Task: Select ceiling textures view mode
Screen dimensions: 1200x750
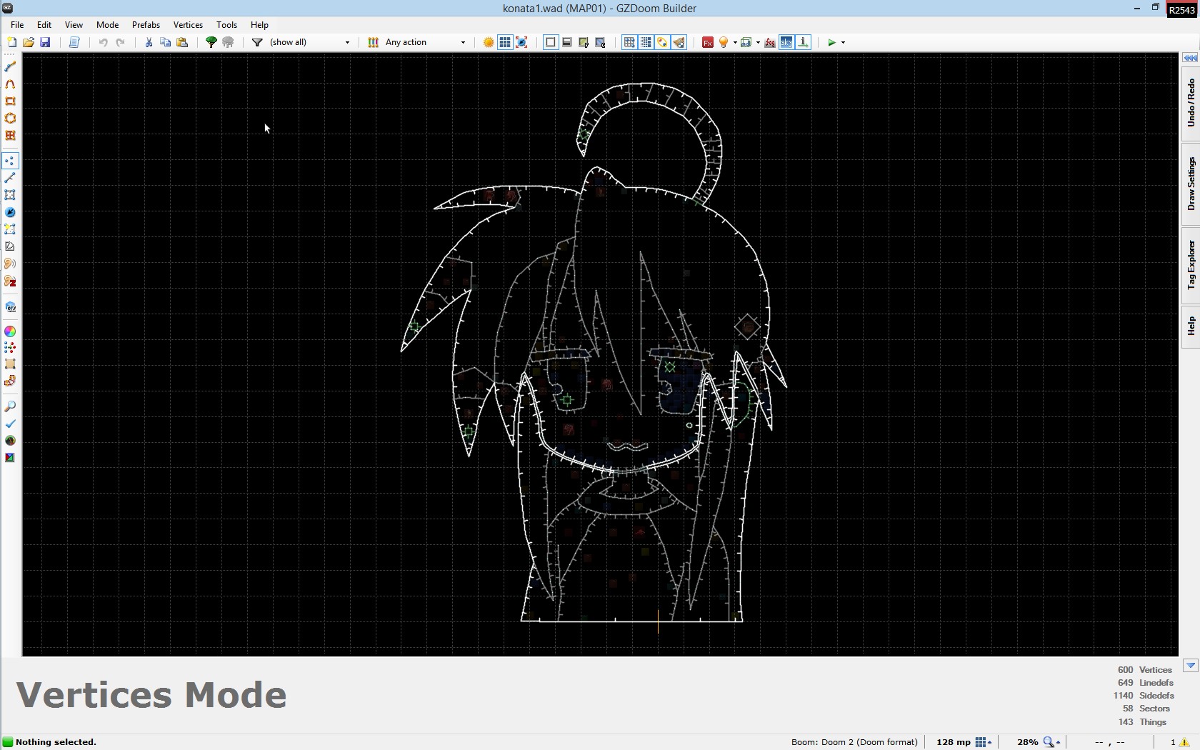Action: (x=601, y=42)
